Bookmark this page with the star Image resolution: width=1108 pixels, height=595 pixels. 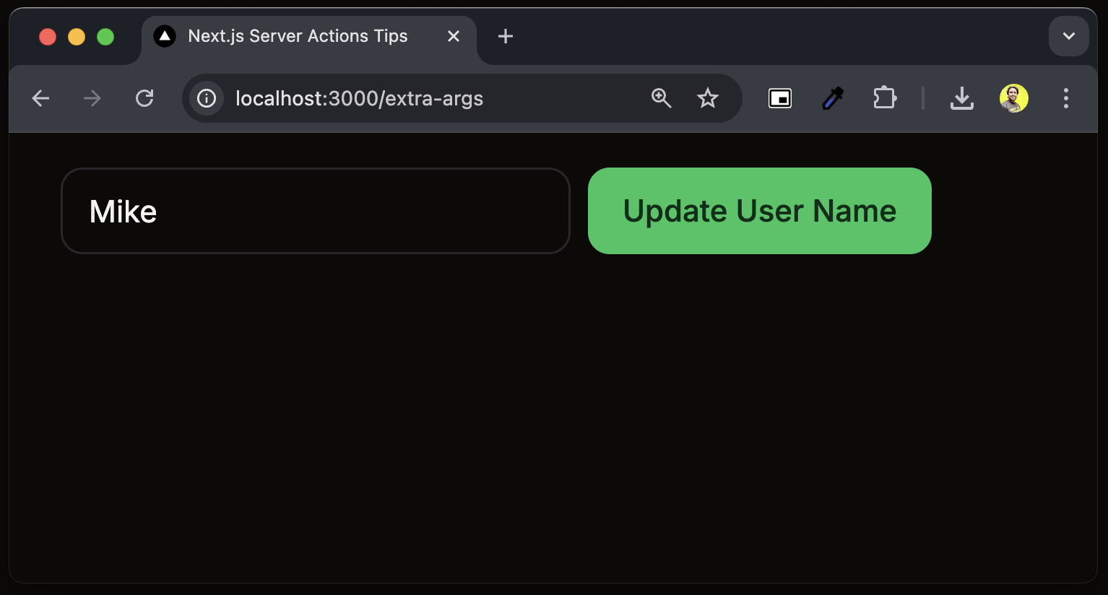(708, 98)
